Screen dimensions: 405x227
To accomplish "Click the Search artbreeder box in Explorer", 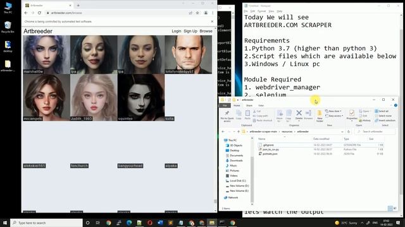I will (x=375, y=132).
